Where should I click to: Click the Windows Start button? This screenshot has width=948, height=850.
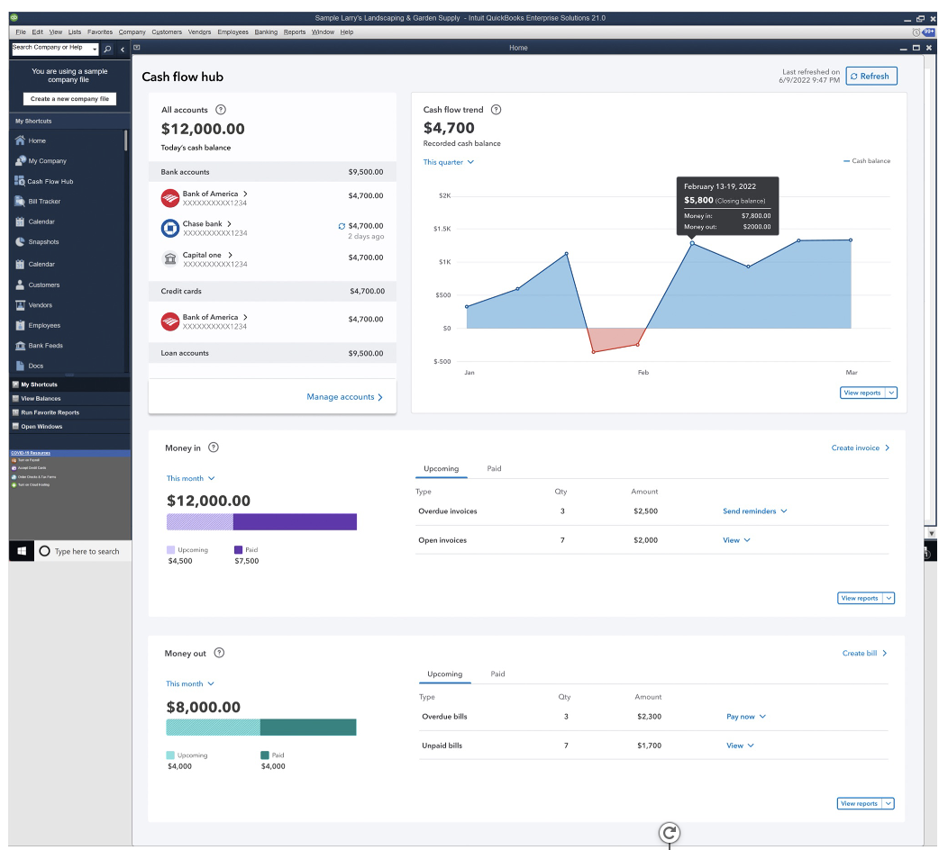pos(22,551)
